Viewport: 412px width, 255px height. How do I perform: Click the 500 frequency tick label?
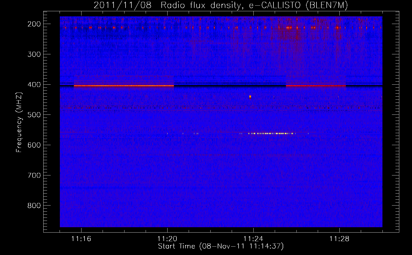[x=34, y=115]
